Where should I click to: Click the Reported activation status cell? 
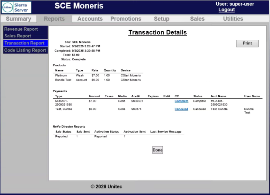100,136
